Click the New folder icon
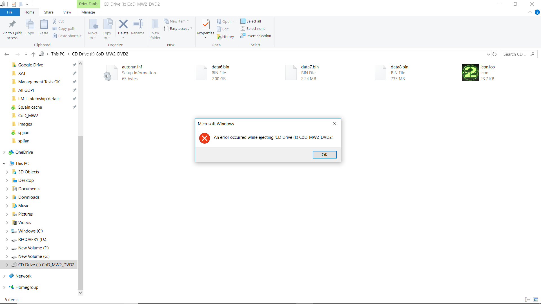541x304 pixels. (x=155, y=24)
